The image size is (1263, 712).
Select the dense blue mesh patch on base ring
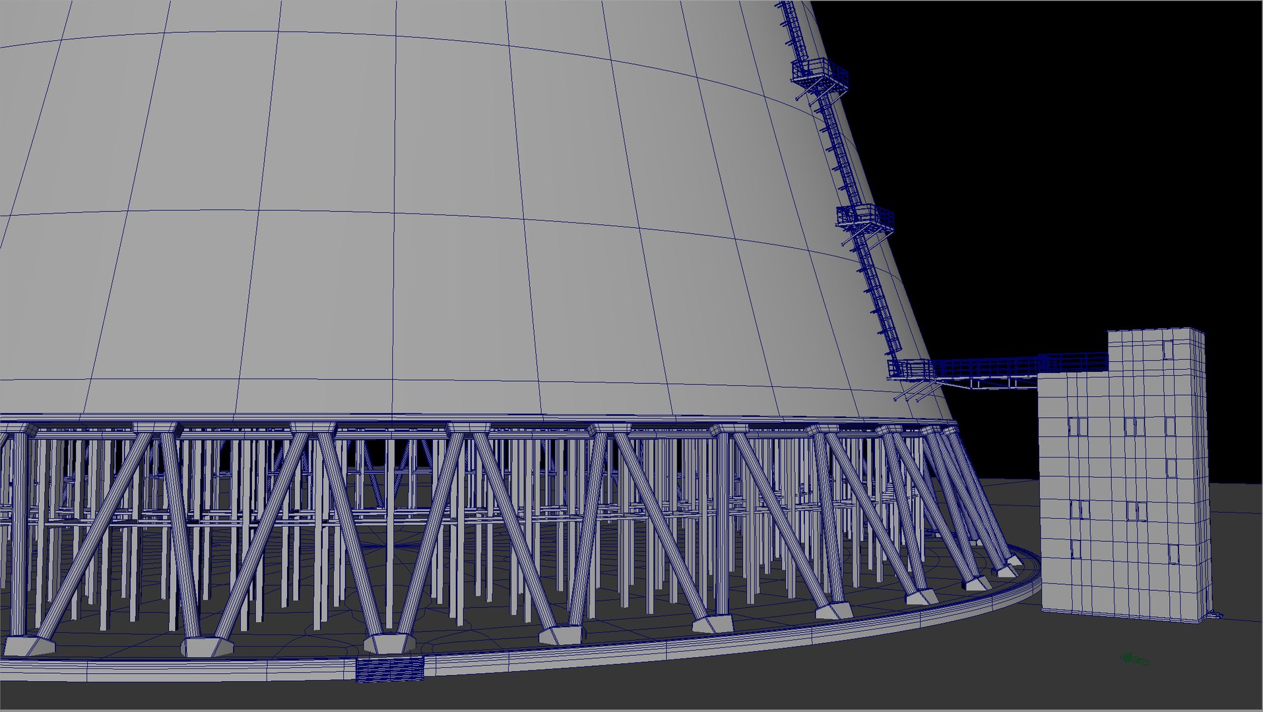[389, 669]
